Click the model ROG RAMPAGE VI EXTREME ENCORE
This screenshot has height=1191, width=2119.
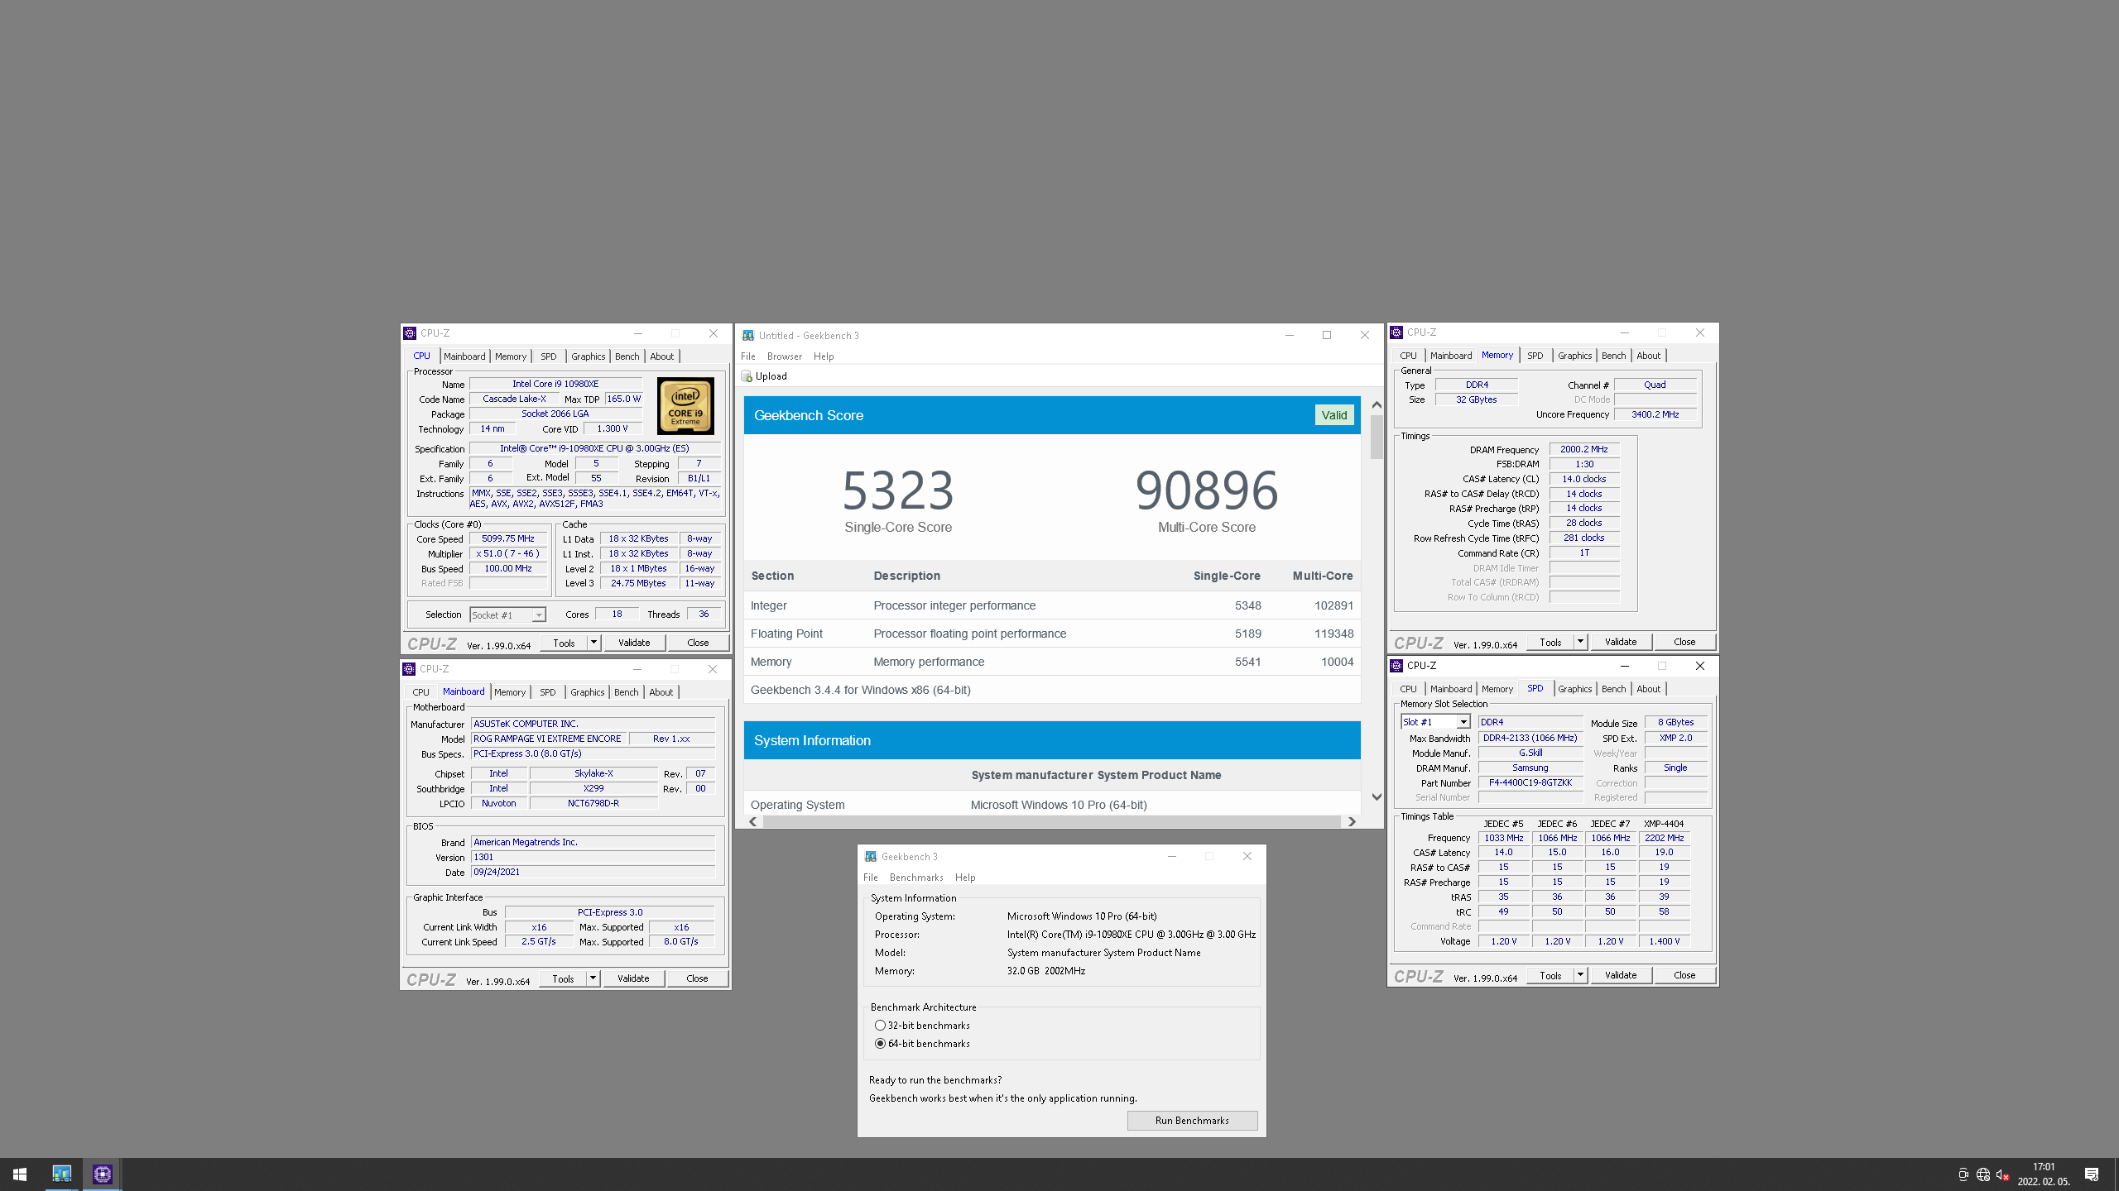tap(547, 739)
